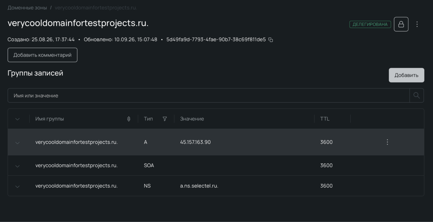Viewport: 433px width, 222px height.
Task: Click TTL 3600 in the SOA row
Action: tap(326, 165)
